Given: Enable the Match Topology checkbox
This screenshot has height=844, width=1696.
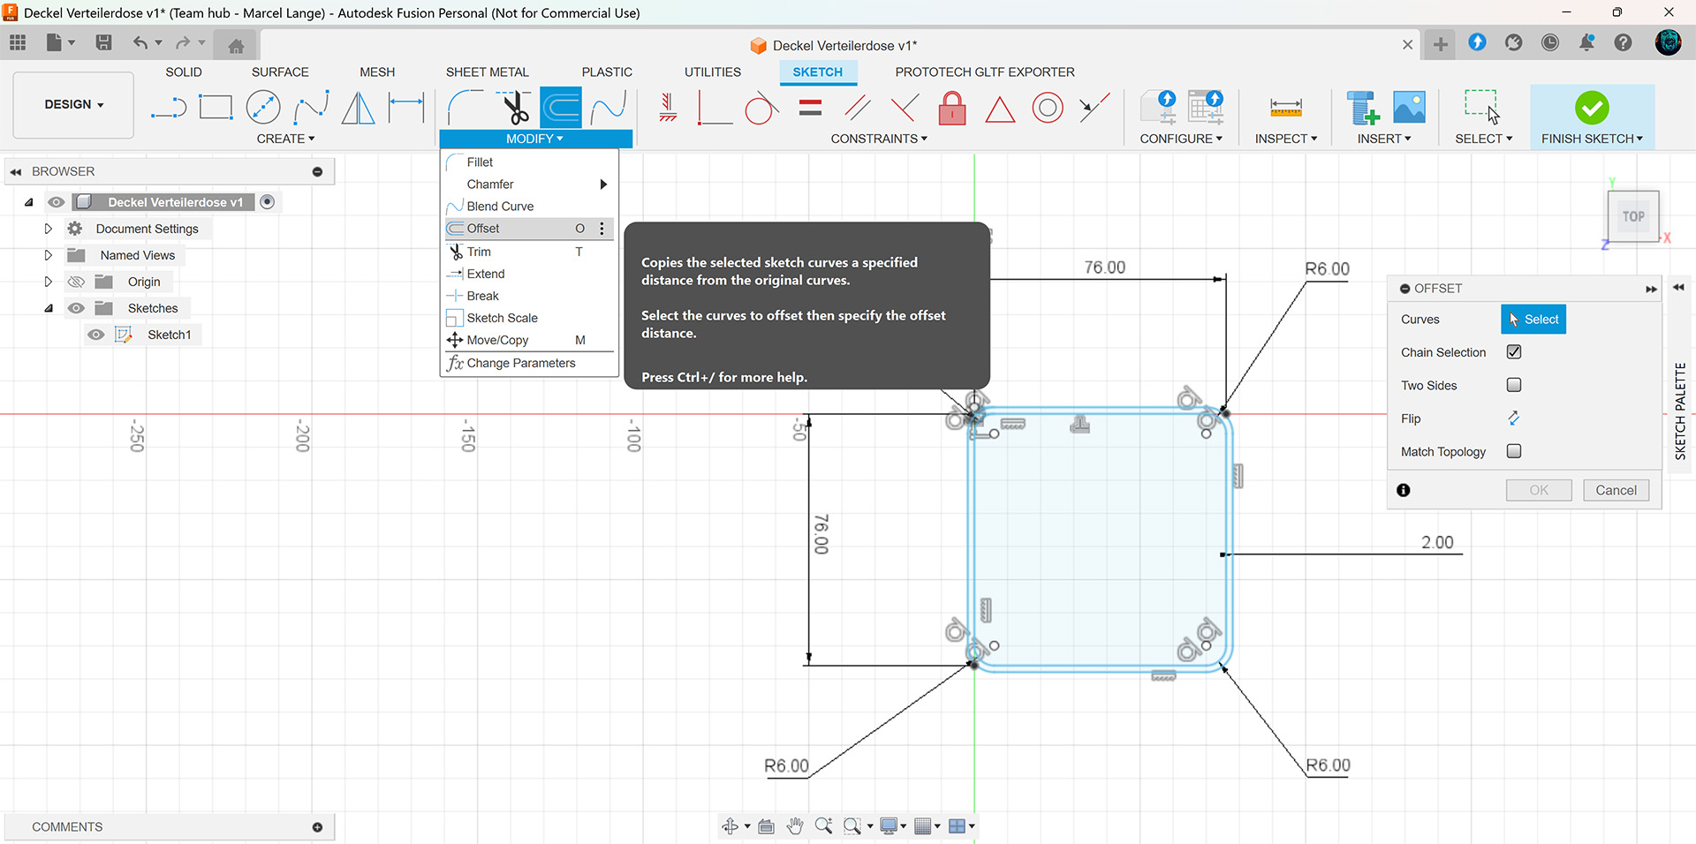Looking at the screenshot, I should pyautogui.click(x=1514, y=451).
